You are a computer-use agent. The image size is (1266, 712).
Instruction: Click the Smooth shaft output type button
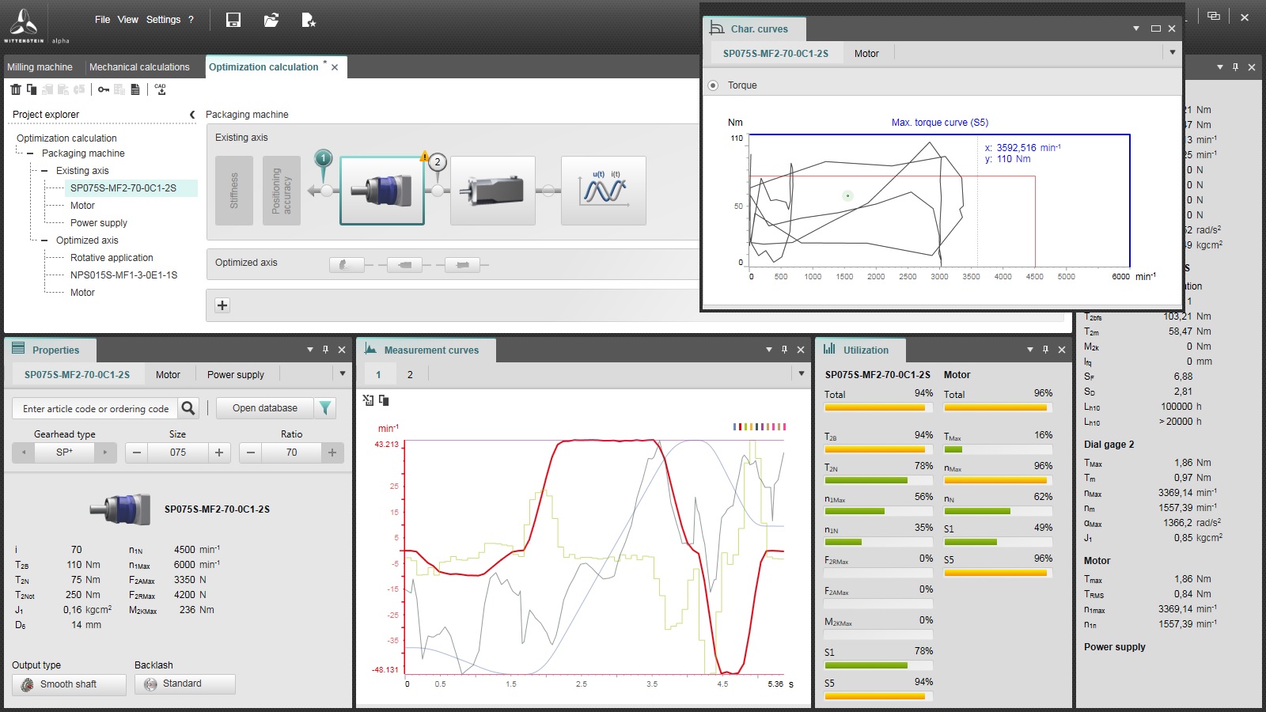[68, 684]
